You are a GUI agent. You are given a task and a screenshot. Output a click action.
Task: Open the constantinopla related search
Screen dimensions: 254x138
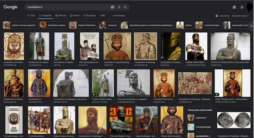click(x=200, y=127)
